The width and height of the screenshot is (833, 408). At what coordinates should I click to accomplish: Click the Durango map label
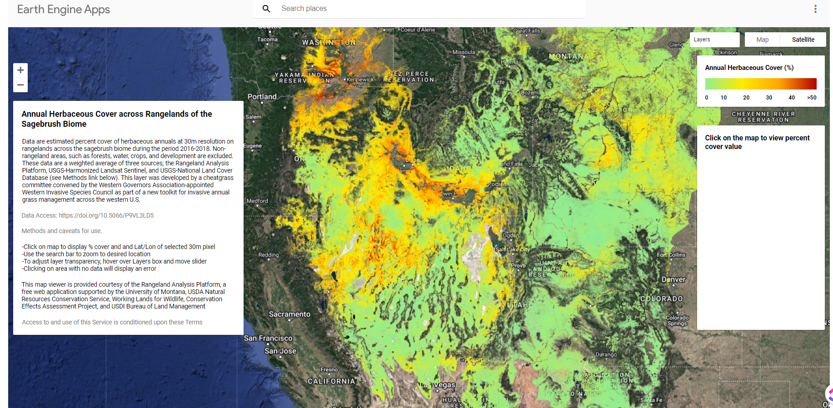click(x=606, y=354)
